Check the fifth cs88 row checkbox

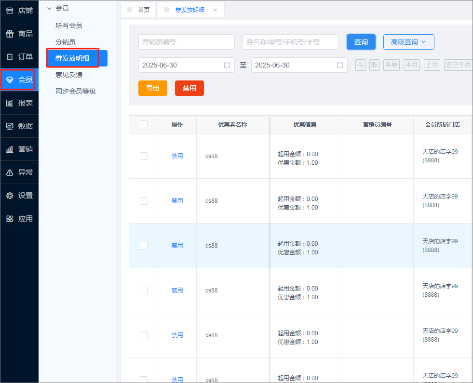tap(144, 335)
